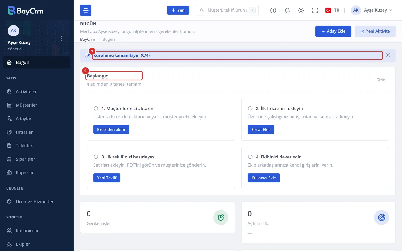This screenshot has width=402, height=251.
Task: Open Müşteriler from the sidebar
Action: click(x=37, y=105)
